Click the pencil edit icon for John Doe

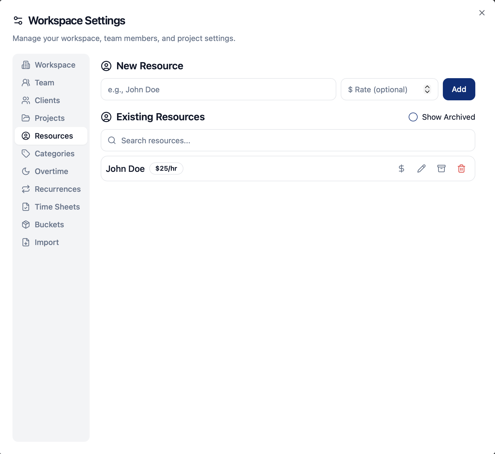(421, 169)
